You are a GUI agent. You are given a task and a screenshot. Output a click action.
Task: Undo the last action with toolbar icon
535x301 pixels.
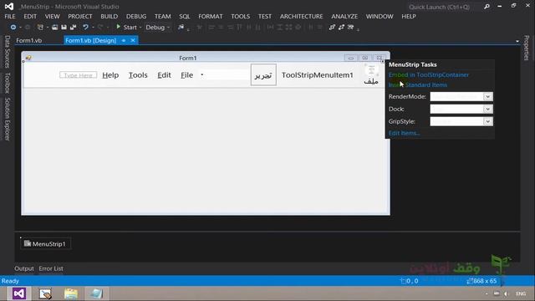(x=85, y=28)
